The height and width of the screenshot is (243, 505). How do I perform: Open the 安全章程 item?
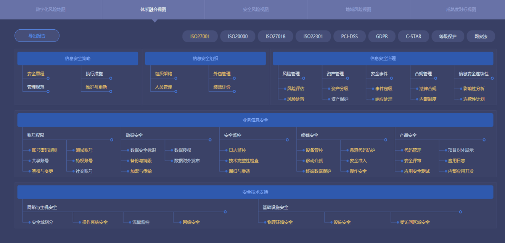point(35,74)
